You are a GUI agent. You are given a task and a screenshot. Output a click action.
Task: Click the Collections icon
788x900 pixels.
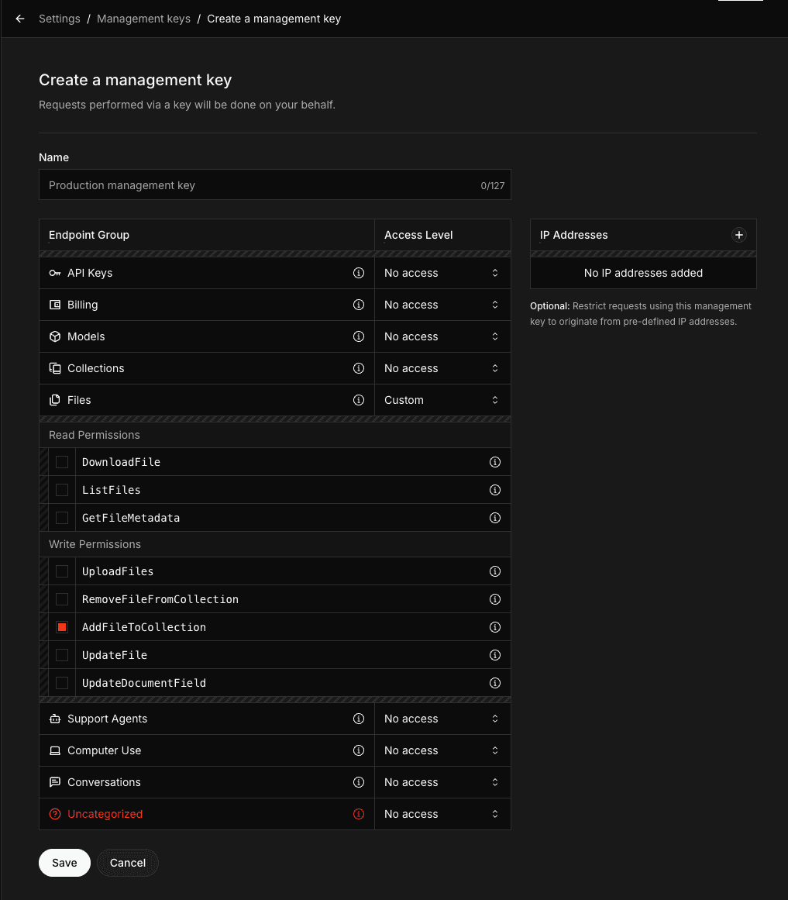pos(55,368)
